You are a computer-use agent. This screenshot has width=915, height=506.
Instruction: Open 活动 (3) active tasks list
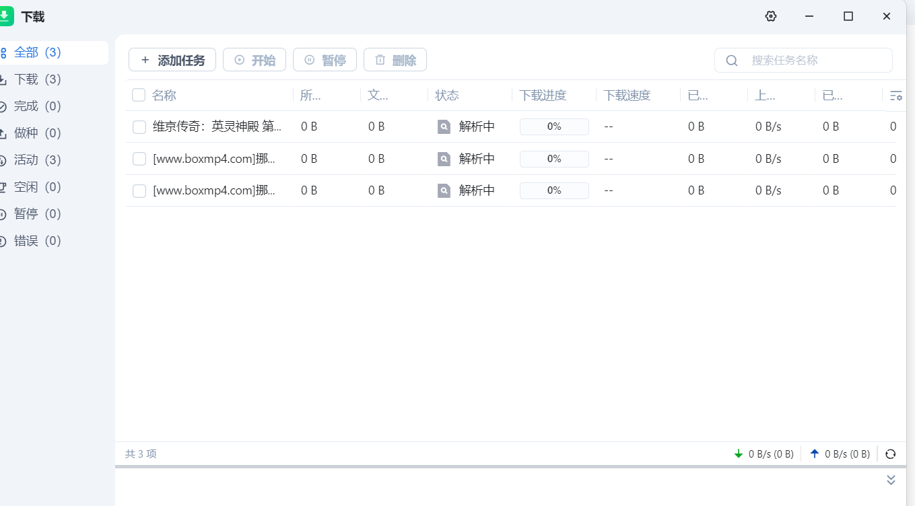click(x=53, y=160)
